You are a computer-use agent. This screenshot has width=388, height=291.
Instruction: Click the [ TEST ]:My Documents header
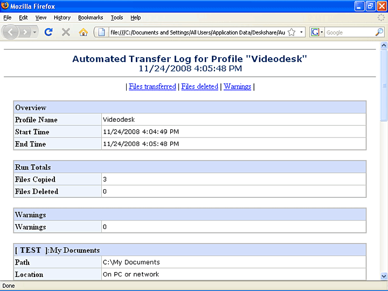(190, 250)
